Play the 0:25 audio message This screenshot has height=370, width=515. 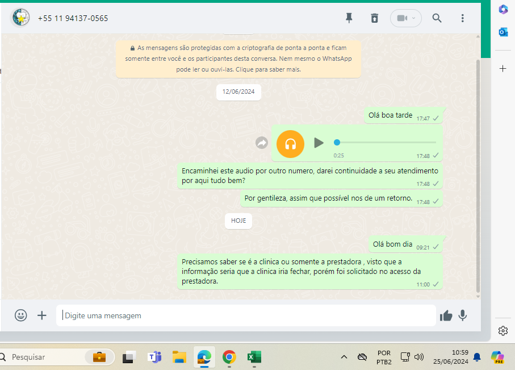[319, 143]
